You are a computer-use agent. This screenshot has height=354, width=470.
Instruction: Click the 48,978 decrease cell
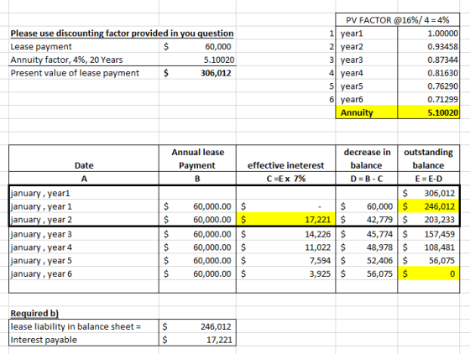[x=367, y=247]
